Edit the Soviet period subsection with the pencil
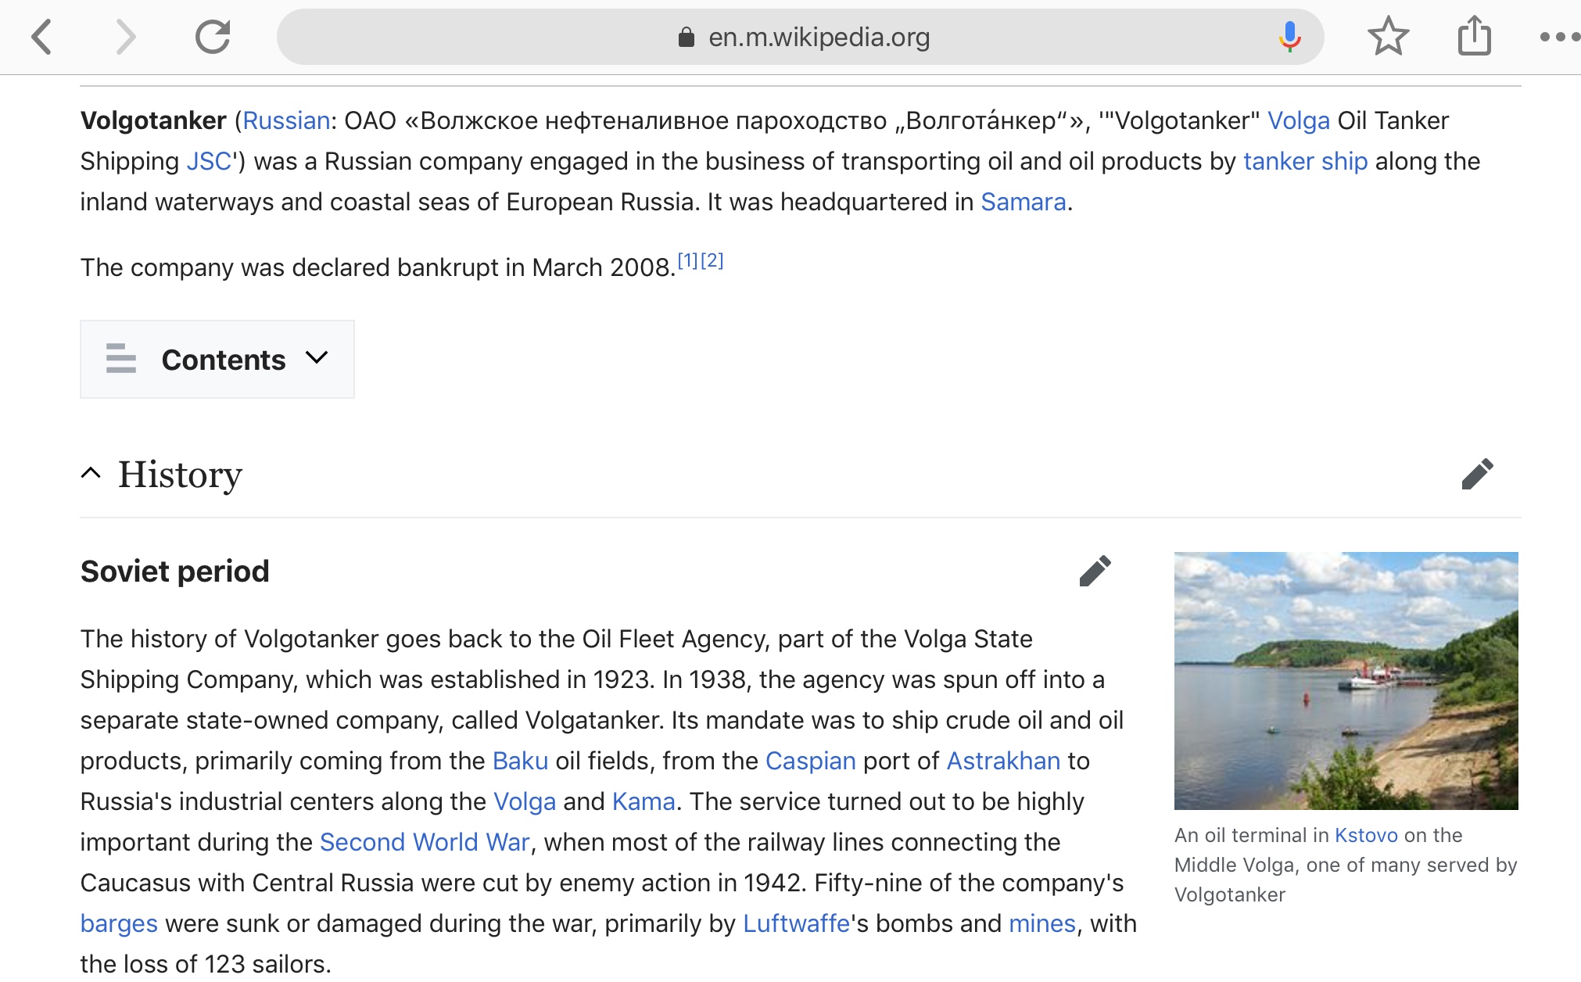The height and width of the screenshot is (982, 1581). tap(1095, 571)
